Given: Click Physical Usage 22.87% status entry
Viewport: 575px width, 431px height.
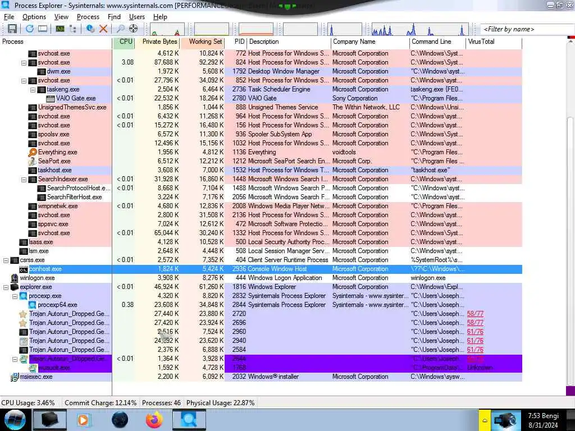Looking at the screenshot, I should [x=220, y=403].
